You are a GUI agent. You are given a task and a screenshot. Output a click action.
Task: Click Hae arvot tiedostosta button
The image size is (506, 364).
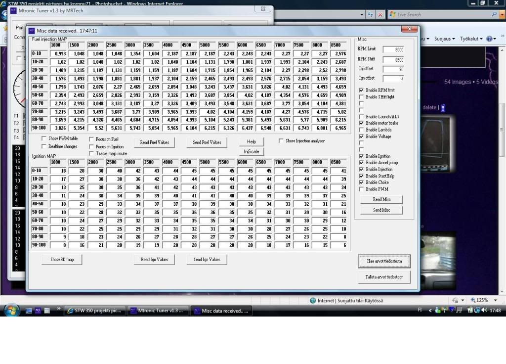tap(384, 261)
